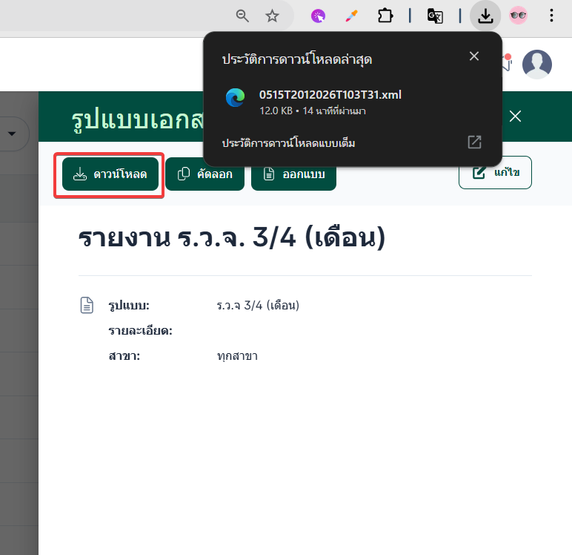572x555 pixels.
Task: Click the ดาวน์โหลด (Download) button
Action: point(110,174)
